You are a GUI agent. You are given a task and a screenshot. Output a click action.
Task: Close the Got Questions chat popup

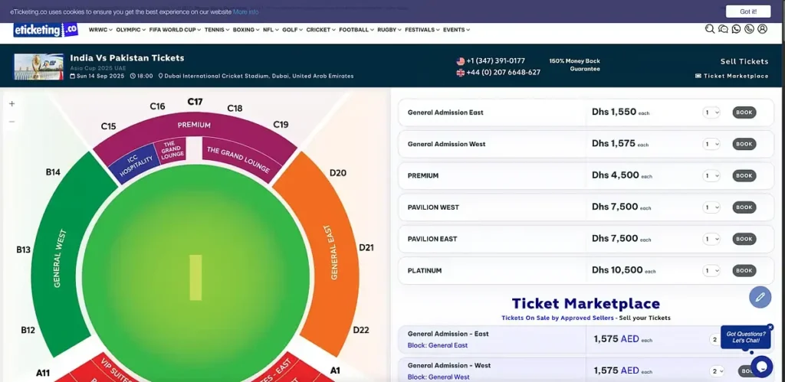(x=770, y=327)
